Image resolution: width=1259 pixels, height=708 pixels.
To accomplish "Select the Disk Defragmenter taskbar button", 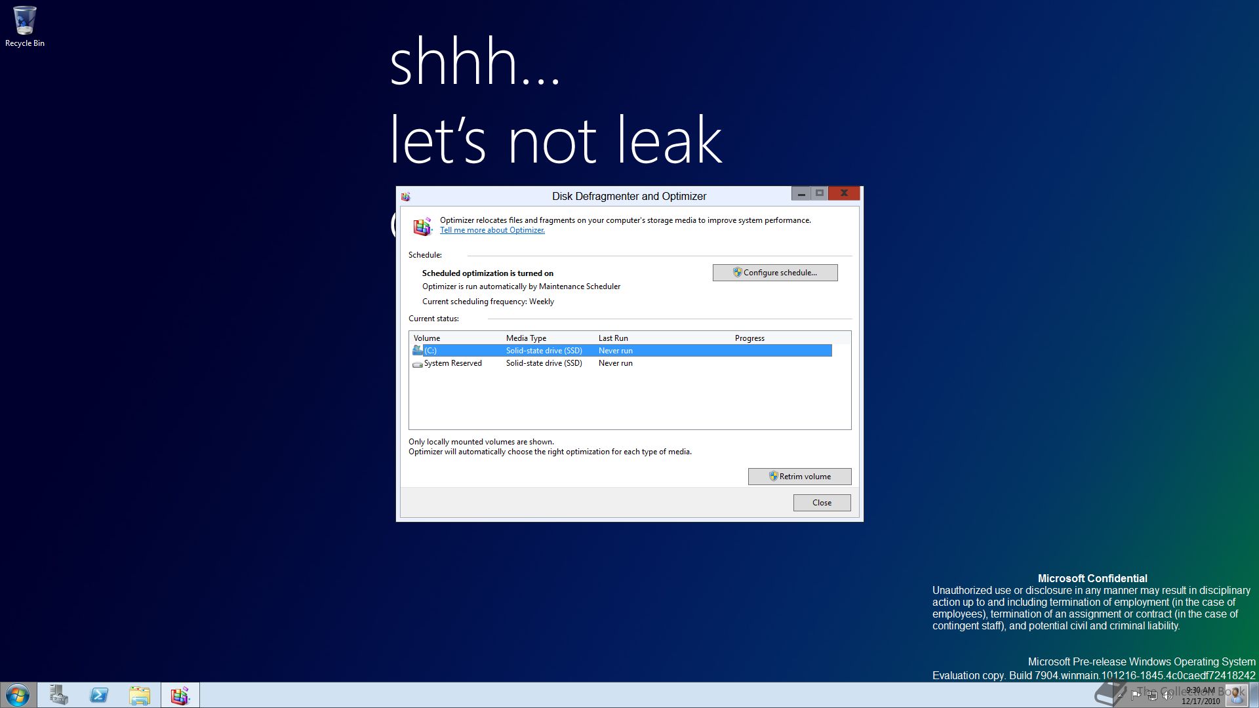I will (x=180, y=695).
